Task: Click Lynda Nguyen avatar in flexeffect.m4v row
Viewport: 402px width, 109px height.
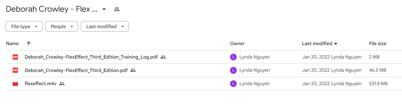Action: 233,84
